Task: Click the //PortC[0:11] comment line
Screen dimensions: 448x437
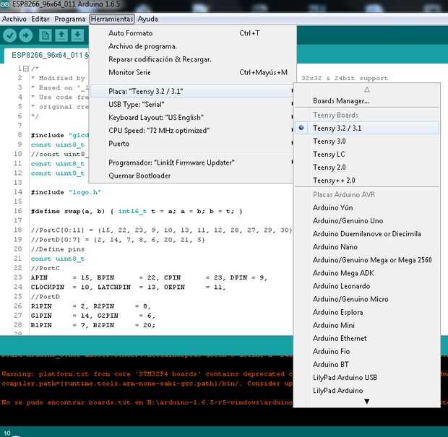Action: pos(161,230)
